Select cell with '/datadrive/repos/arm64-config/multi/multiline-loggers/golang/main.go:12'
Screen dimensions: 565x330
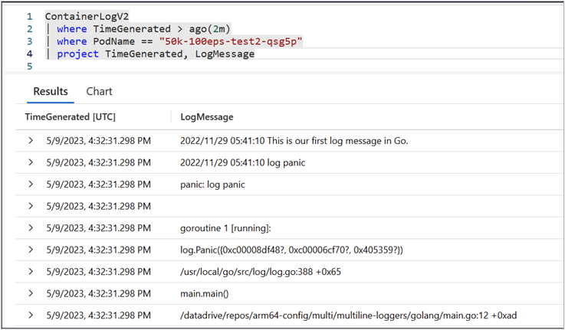tap(349, 315)
